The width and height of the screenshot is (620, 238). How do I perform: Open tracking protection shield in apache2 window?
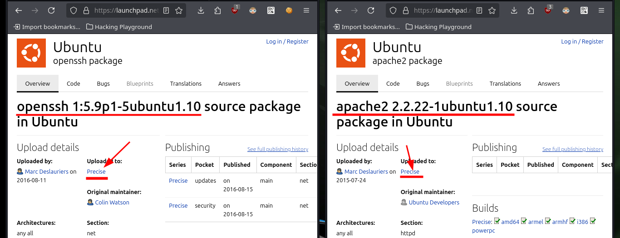[x=394, y=10]
